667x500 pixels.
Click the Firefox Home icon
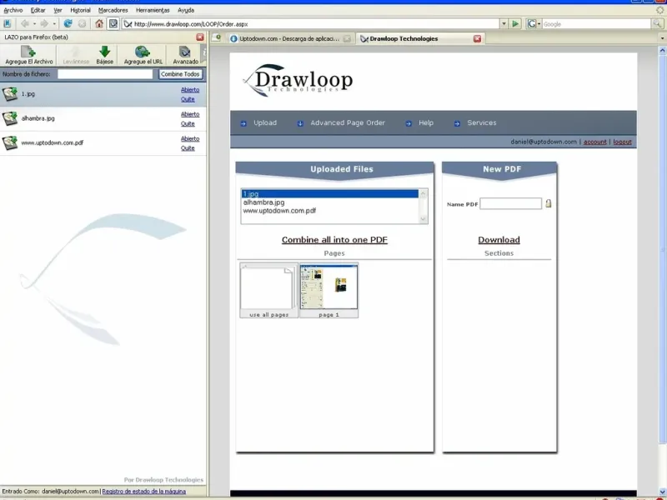point(99,24)
